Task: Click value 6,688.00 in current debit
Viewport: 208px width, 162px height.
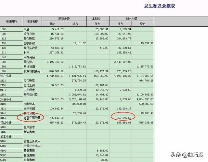Action: click(x=103, y=151)
